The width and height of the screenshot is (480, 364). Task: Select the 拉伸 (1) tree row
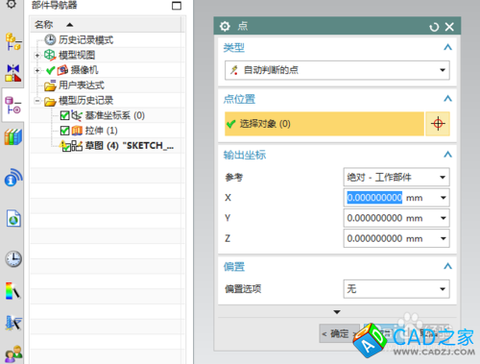[108, 131]
